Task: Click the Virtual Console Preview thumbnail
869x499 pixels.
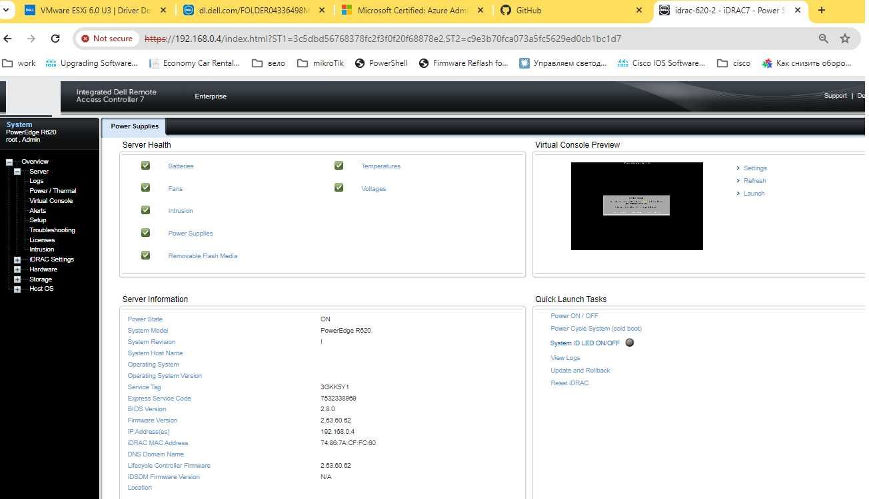Action: click(x=637, y=206)
